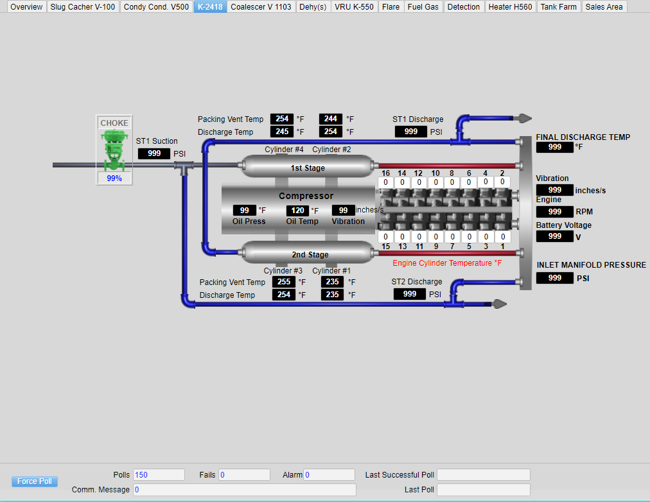The height and width of the screenshot is (502, 650).
Task: Click the Final Discharge Temp value
Action: click(555, 147)
